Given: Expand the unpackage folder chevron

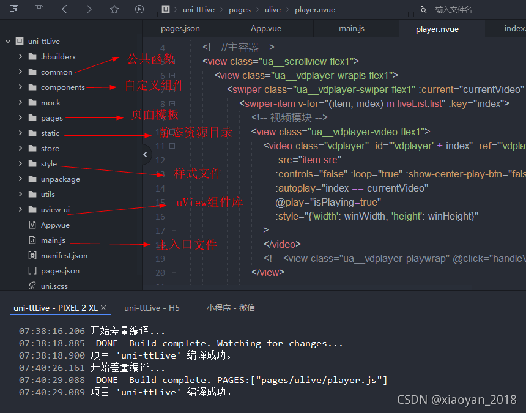Looking at the screenshot, I should [20, 179].
